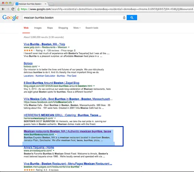Viewport: 194px width, 172px height.
Task: Switch to the Maps search tab
Action: point(50,28)
